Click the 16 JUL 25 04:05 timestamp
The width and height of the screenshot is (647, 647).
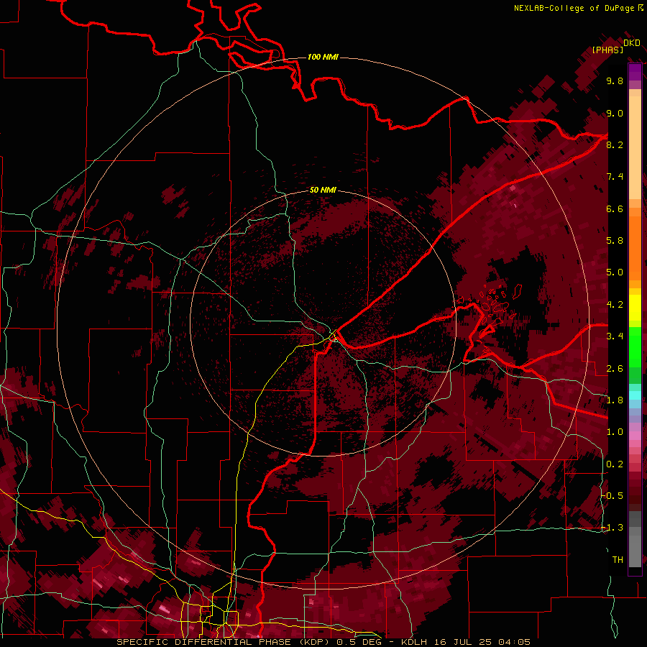click(x=482, y=642)
